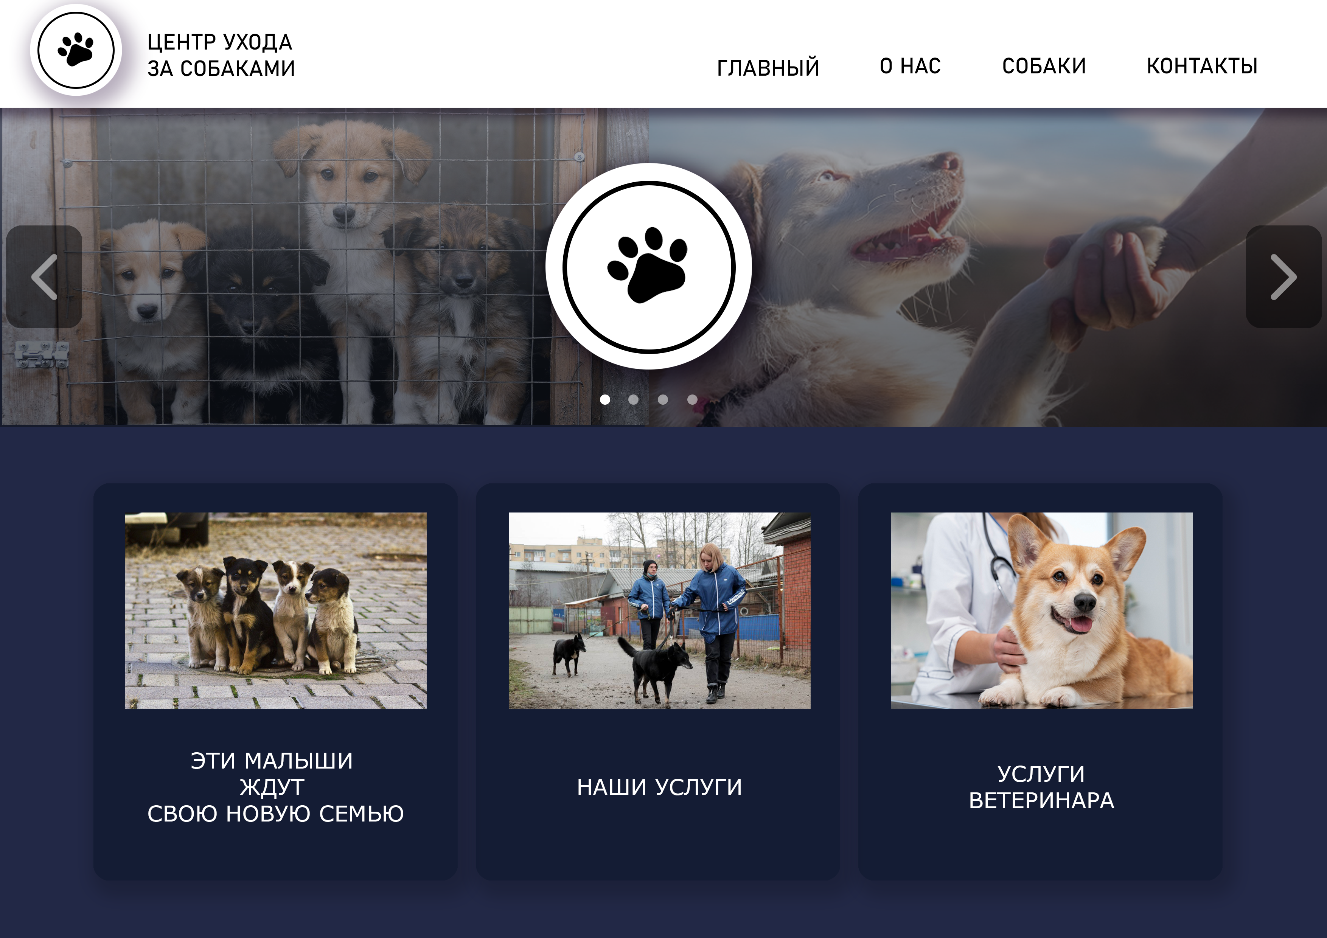This screenshot has width=1327, height=938.
Task: Advance carousel with right arrow
Action: pos(1283,277)
